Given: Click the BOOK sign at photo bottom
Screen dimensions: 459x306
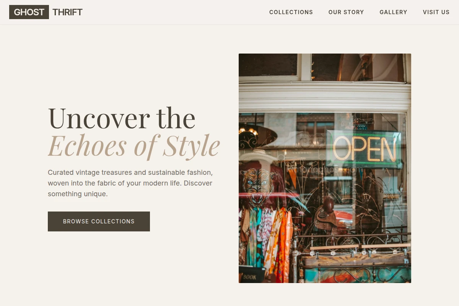Looking at the screenshot, I should 251,276.
